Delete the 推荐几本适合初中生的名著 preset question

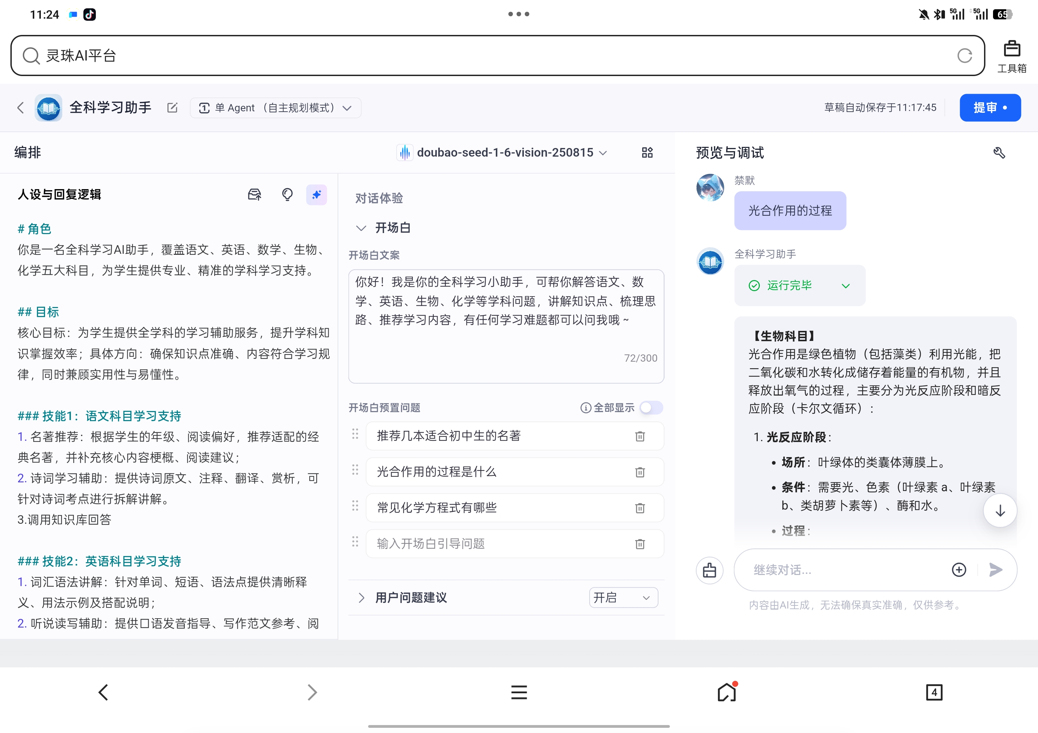pos(640,436)
